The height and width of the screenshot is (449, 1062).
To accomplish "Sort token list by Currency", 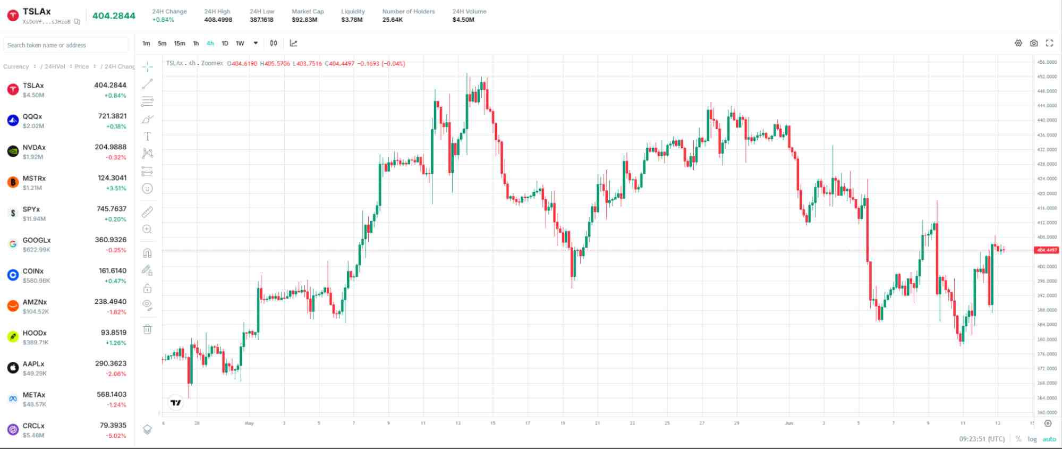I will click(20, 66).
